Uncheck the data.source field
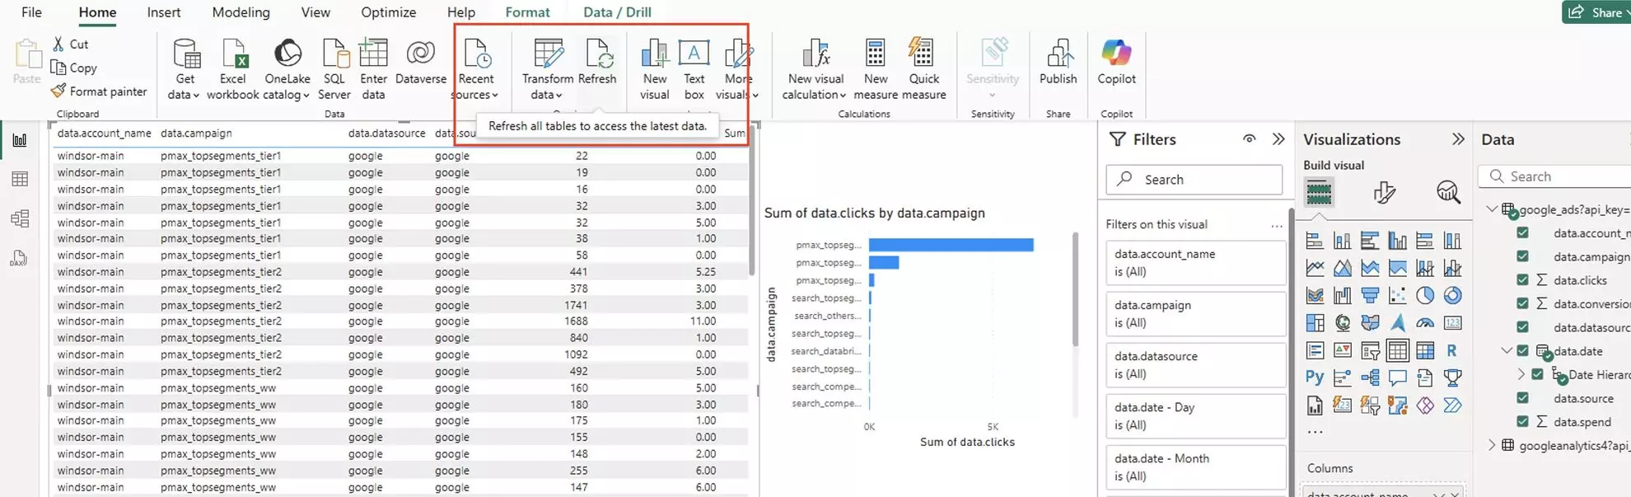 [1522, 398]
